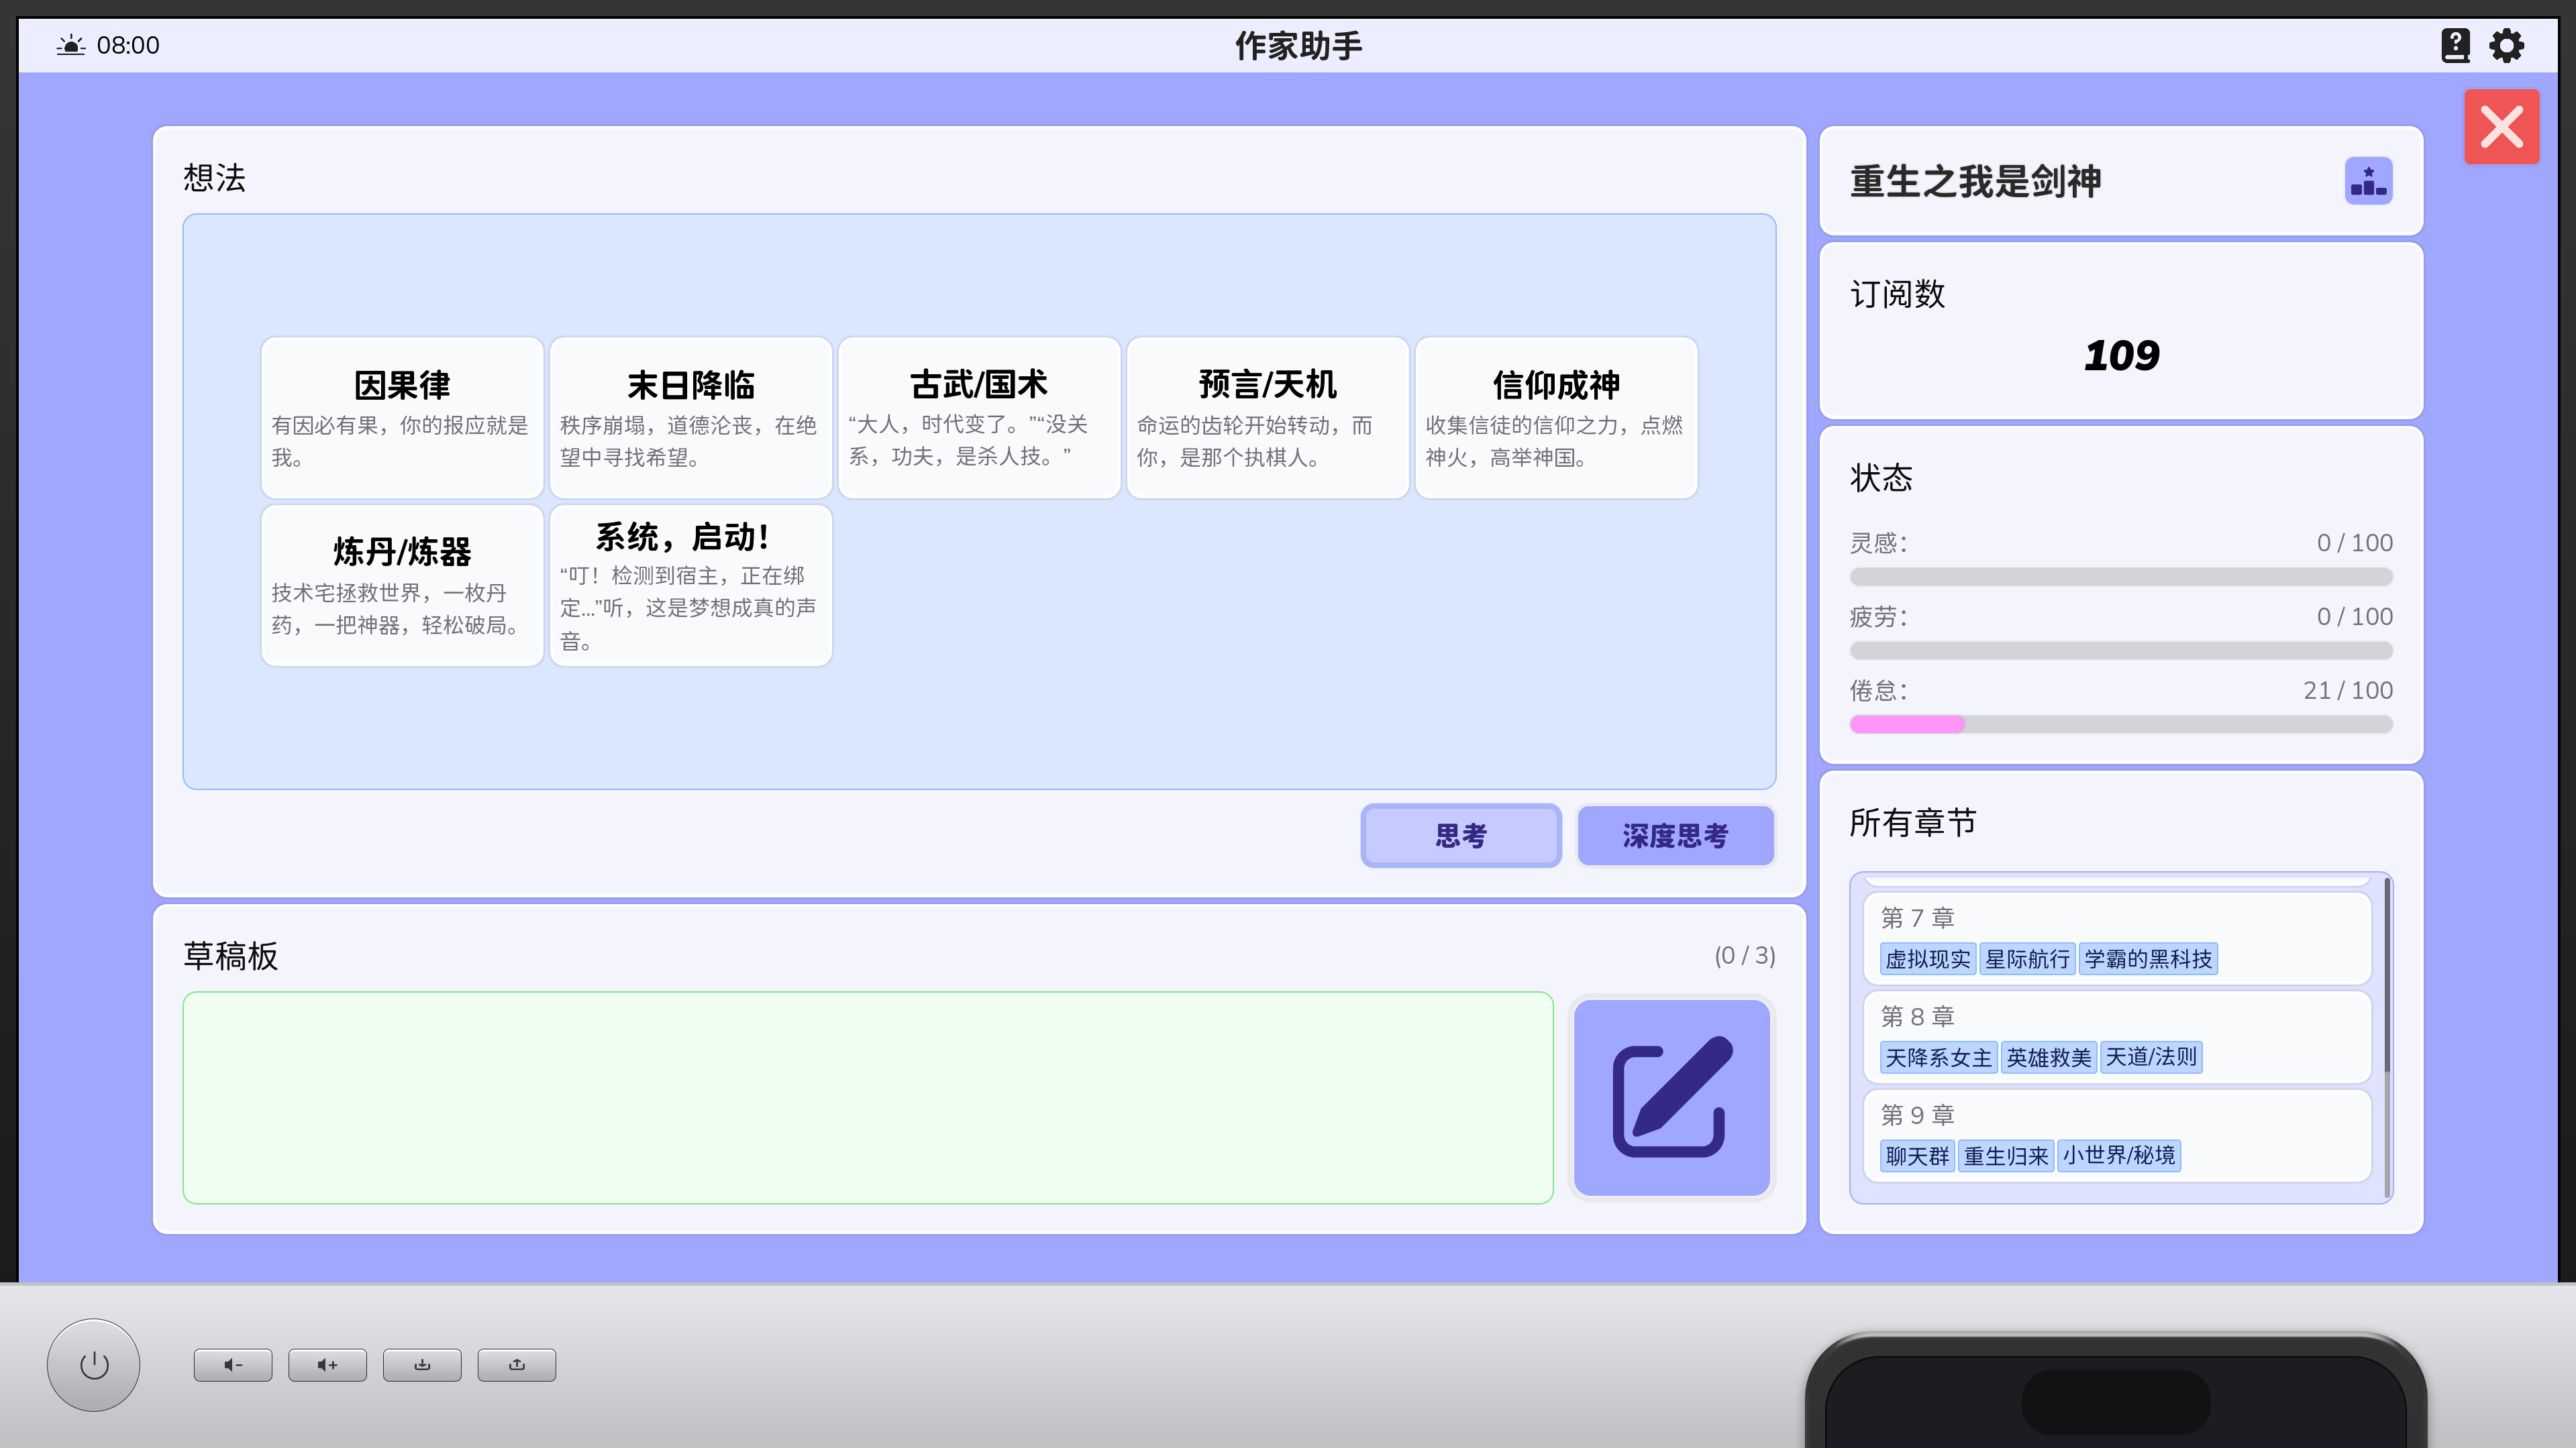Select the 因果律 idea card

pos(402,416)
